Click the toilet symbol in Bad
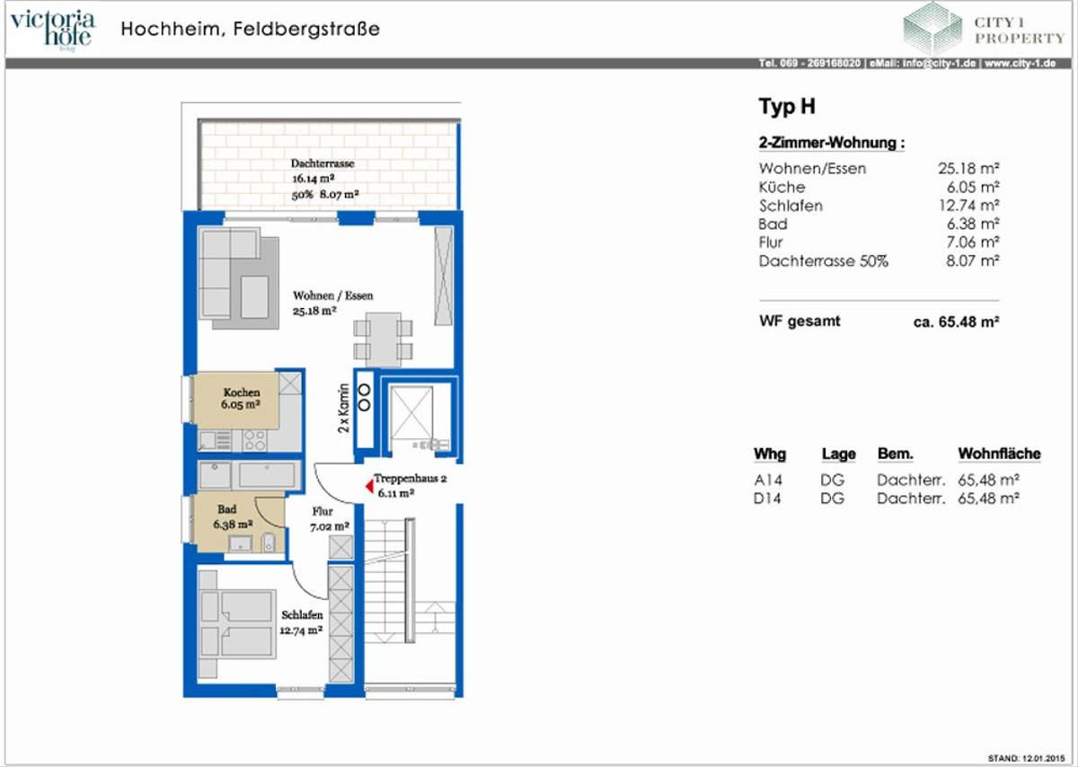The image size is (1078, 767). (x=268, y=542)
